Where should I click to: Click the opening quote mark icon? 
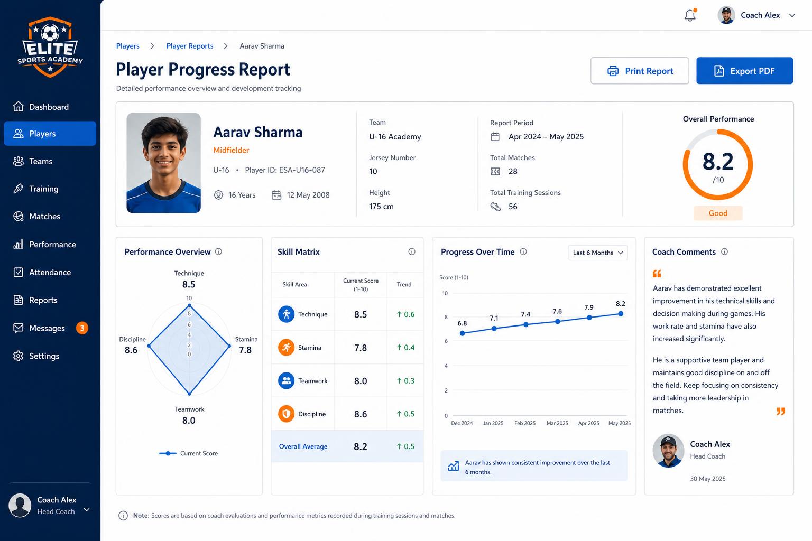(657, 274)
